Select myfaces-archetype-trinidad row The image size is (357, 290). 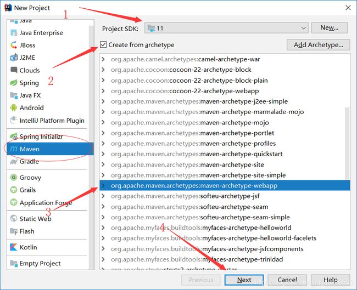225,259
